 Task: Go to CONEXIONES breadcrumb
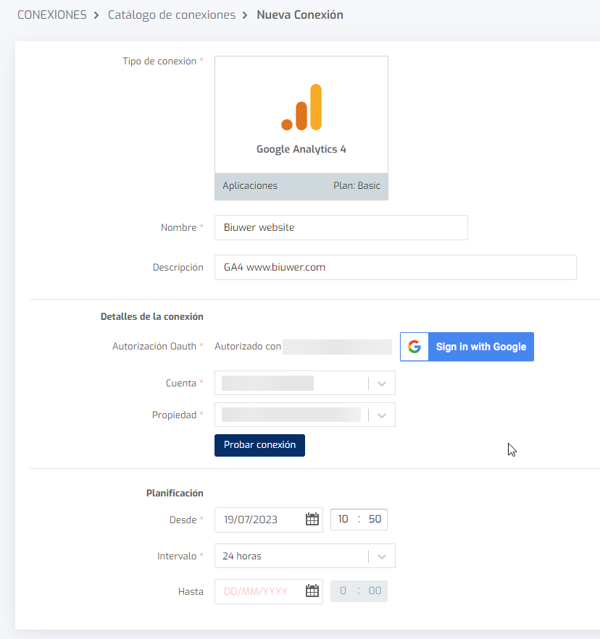tap(52, 15)
